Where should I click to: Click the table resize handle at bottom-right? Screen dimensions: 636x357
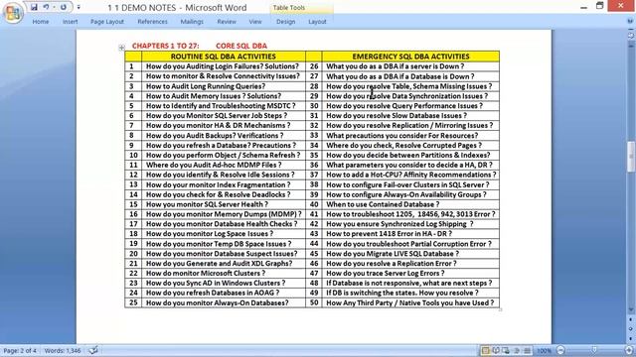(501, 309)
